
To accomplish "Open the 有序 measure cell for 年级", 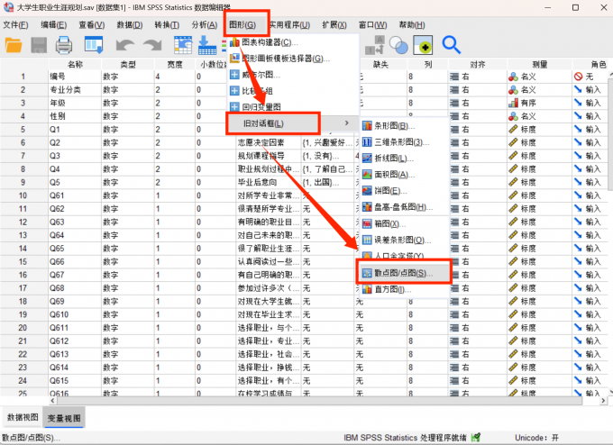I will tap(539, 104).
